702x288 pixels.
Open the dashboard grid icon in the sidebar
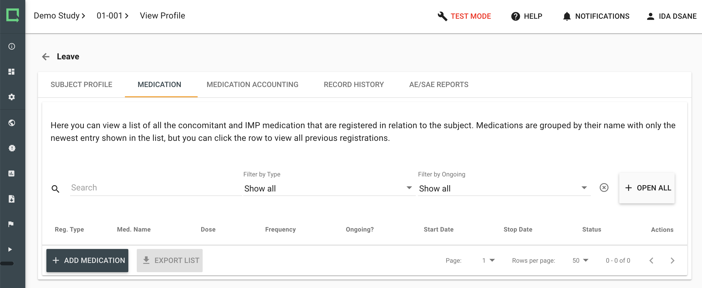[x=11, y=72]
